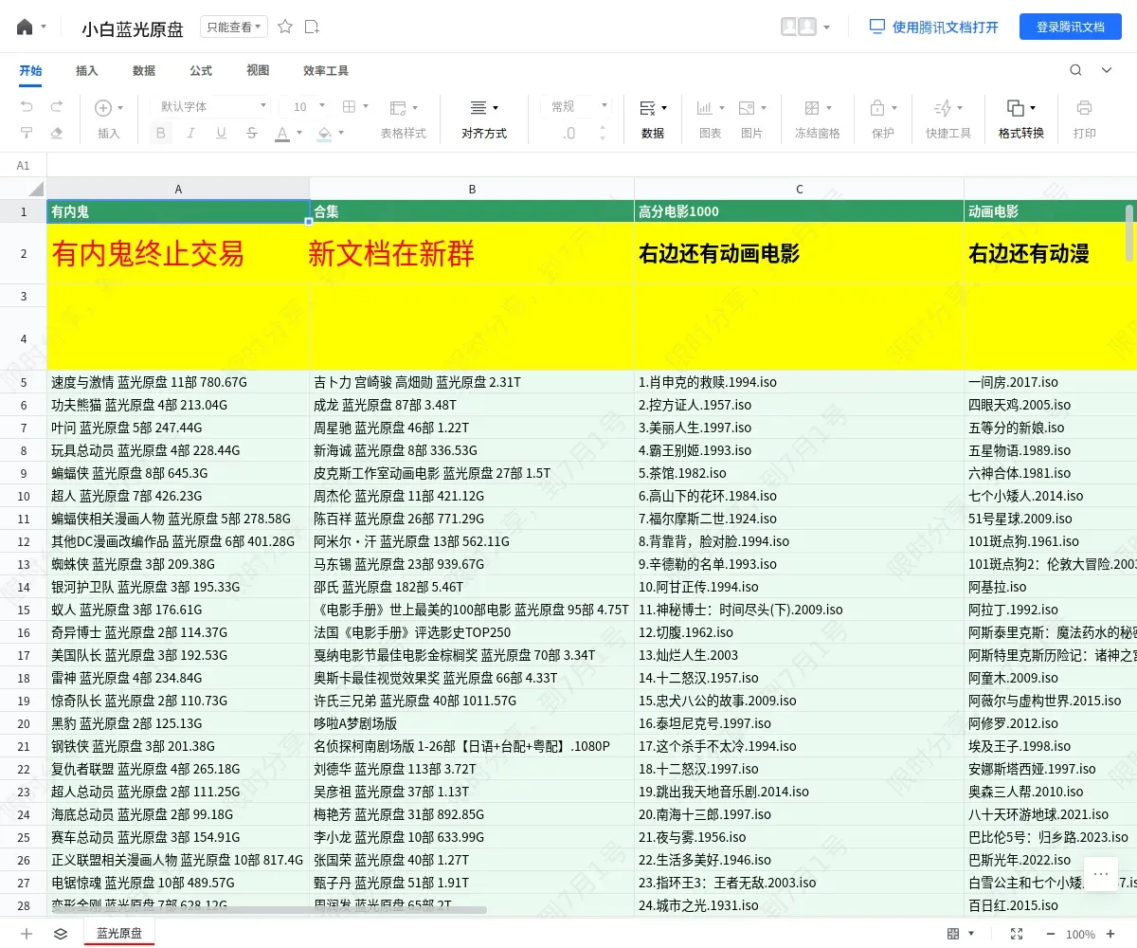The image size is (1137, 948).
Task: Enter fullscreen mode from the bottom bar
Action: (1017, 934)
